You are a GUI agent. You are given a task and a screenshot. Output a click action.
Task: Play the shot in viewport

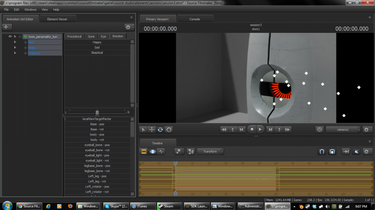tap(260, 130)
